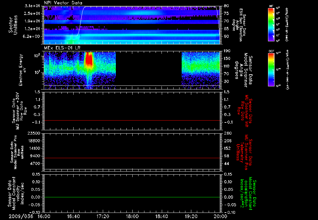Click the '1.9e+01' sector tick value
The image size is (318, 220).
coord(32,21)
